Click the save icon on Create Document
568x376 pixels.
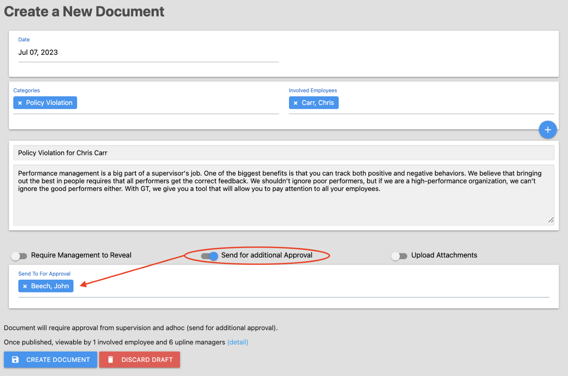pos(15,360)
